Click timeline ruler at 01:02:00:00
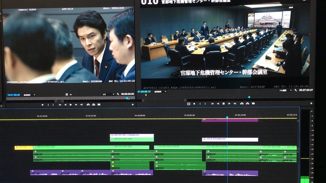326x183 pixels. click(140, 115)
